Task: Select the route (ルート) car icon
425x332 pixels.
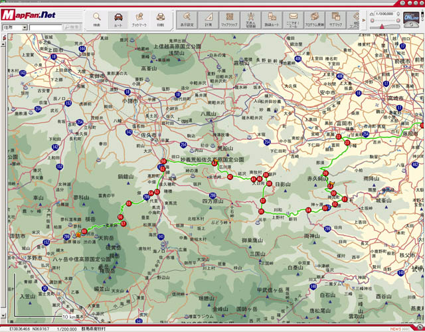Action: (x=118, y=18)
